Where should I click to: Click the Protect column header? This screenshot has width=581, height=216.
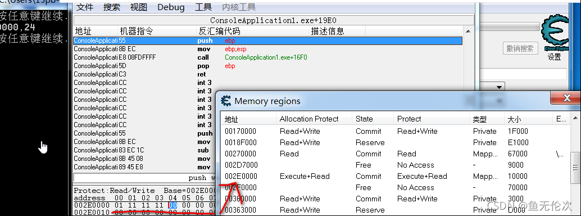coord(431,119)
